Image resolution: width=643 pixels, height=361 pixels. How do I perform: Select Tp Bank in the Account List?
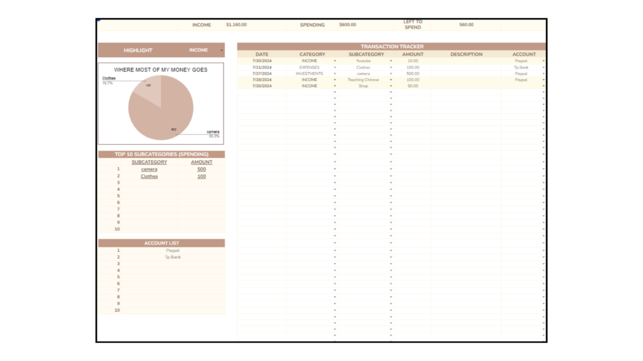pos(173,257)
